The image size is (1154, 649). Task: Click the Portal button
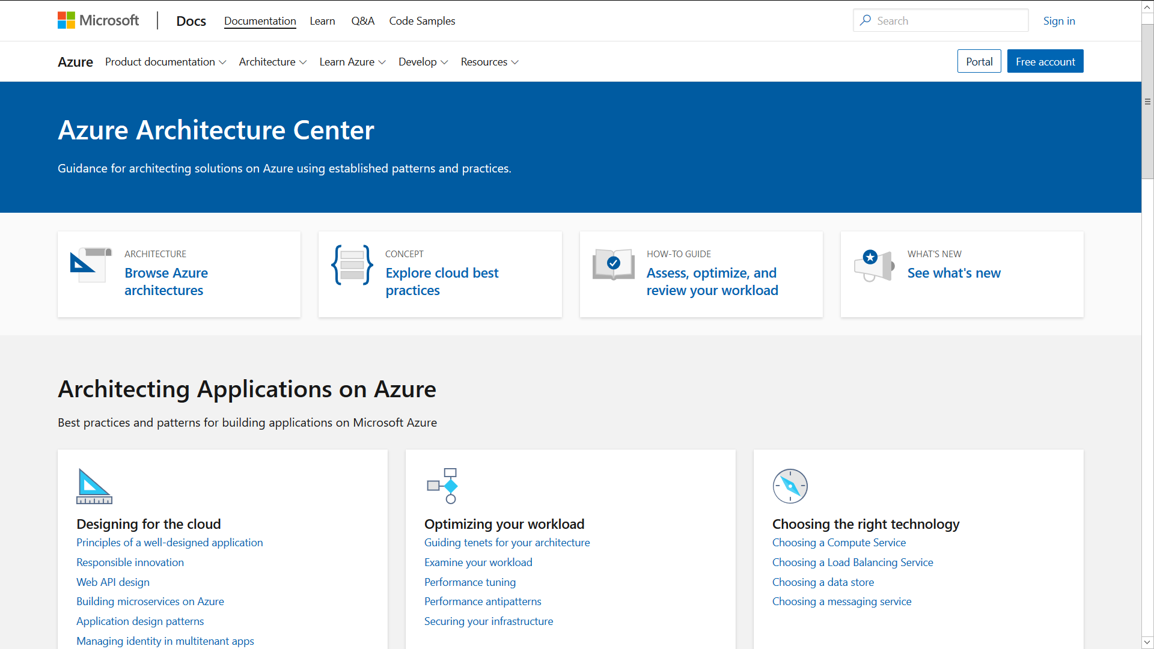pyautogui.click(x=979, y=61)
